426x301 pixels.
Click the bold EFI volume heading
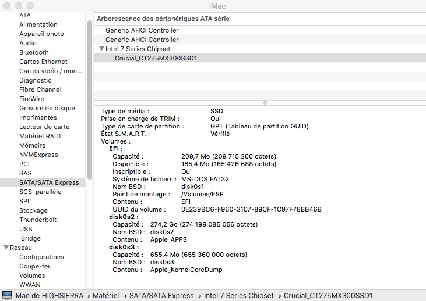[116, 149]
